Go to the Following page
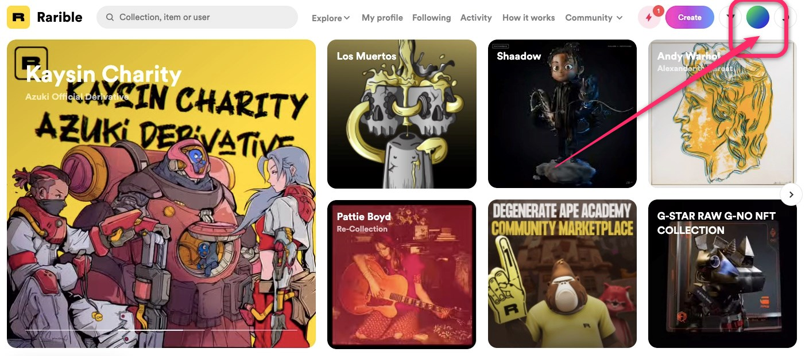The height and width of the screenshot is (356, 809). [x=431, y=18]
